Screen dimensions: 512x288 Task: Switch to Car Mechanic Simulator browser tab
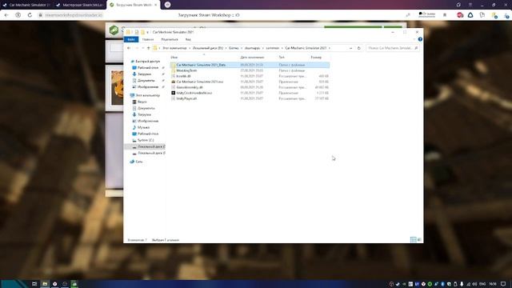(26, 5)
